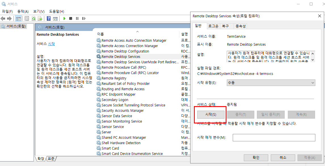Select Secure Socket Tunneling Protocol Service row

click(x=143, y=105)
